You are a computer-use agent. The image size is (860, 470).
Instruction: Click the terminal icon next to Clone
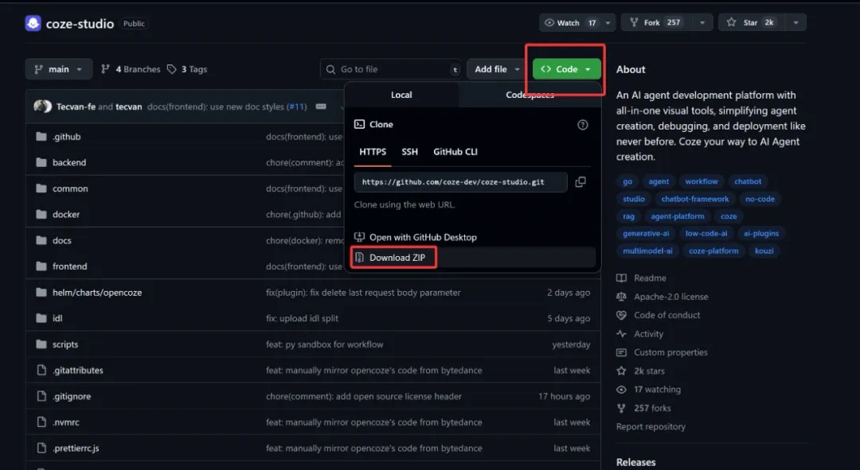point(359,124)
